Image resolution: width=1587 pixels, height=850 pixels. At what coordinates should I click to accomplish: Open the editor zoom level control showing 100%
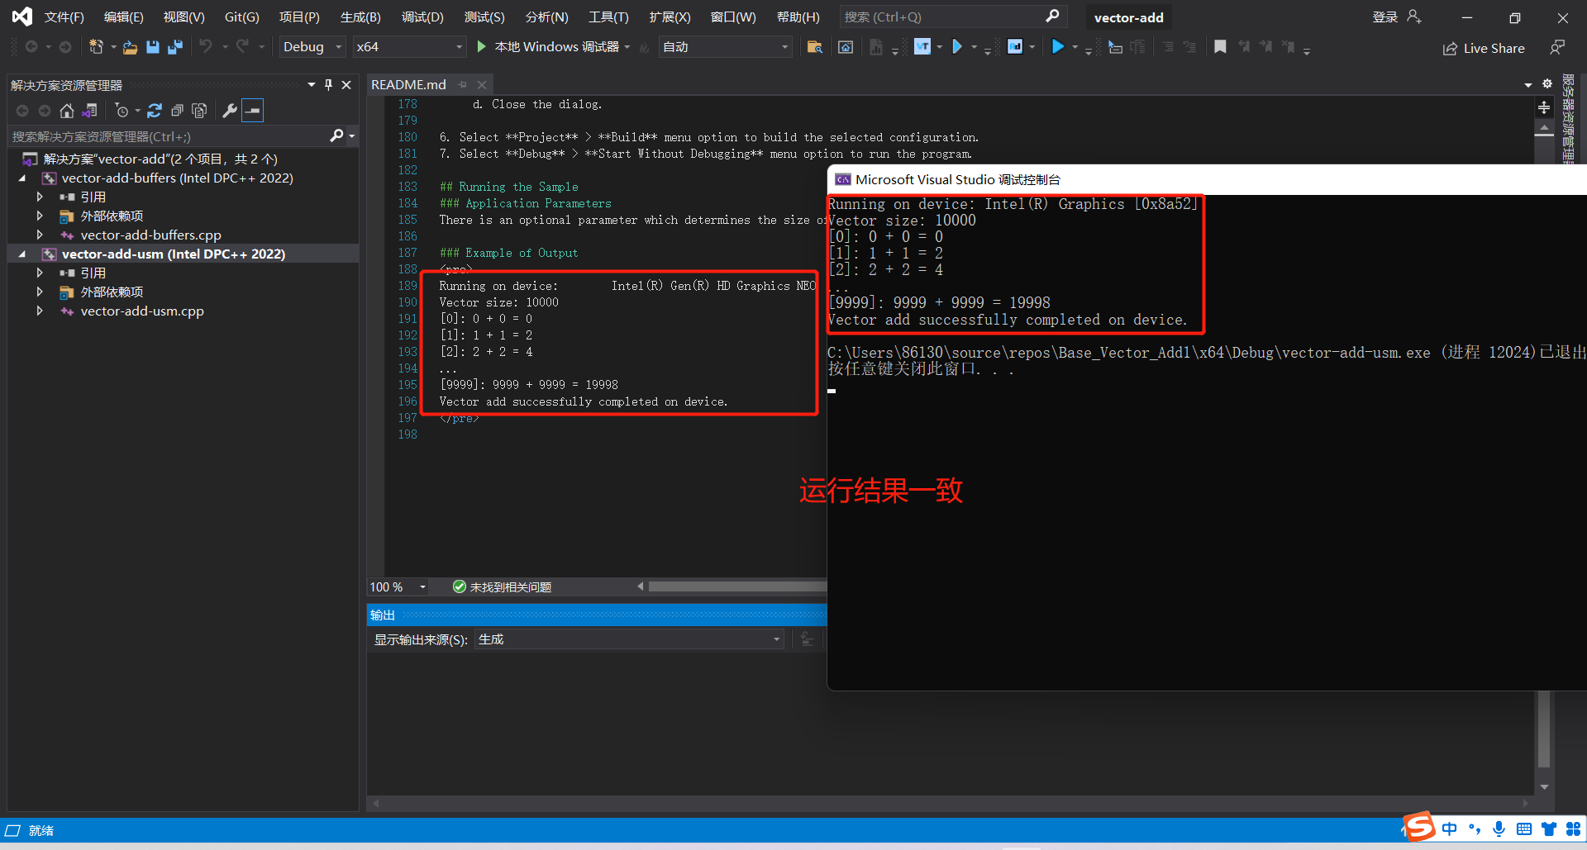[x=398, y=586]
